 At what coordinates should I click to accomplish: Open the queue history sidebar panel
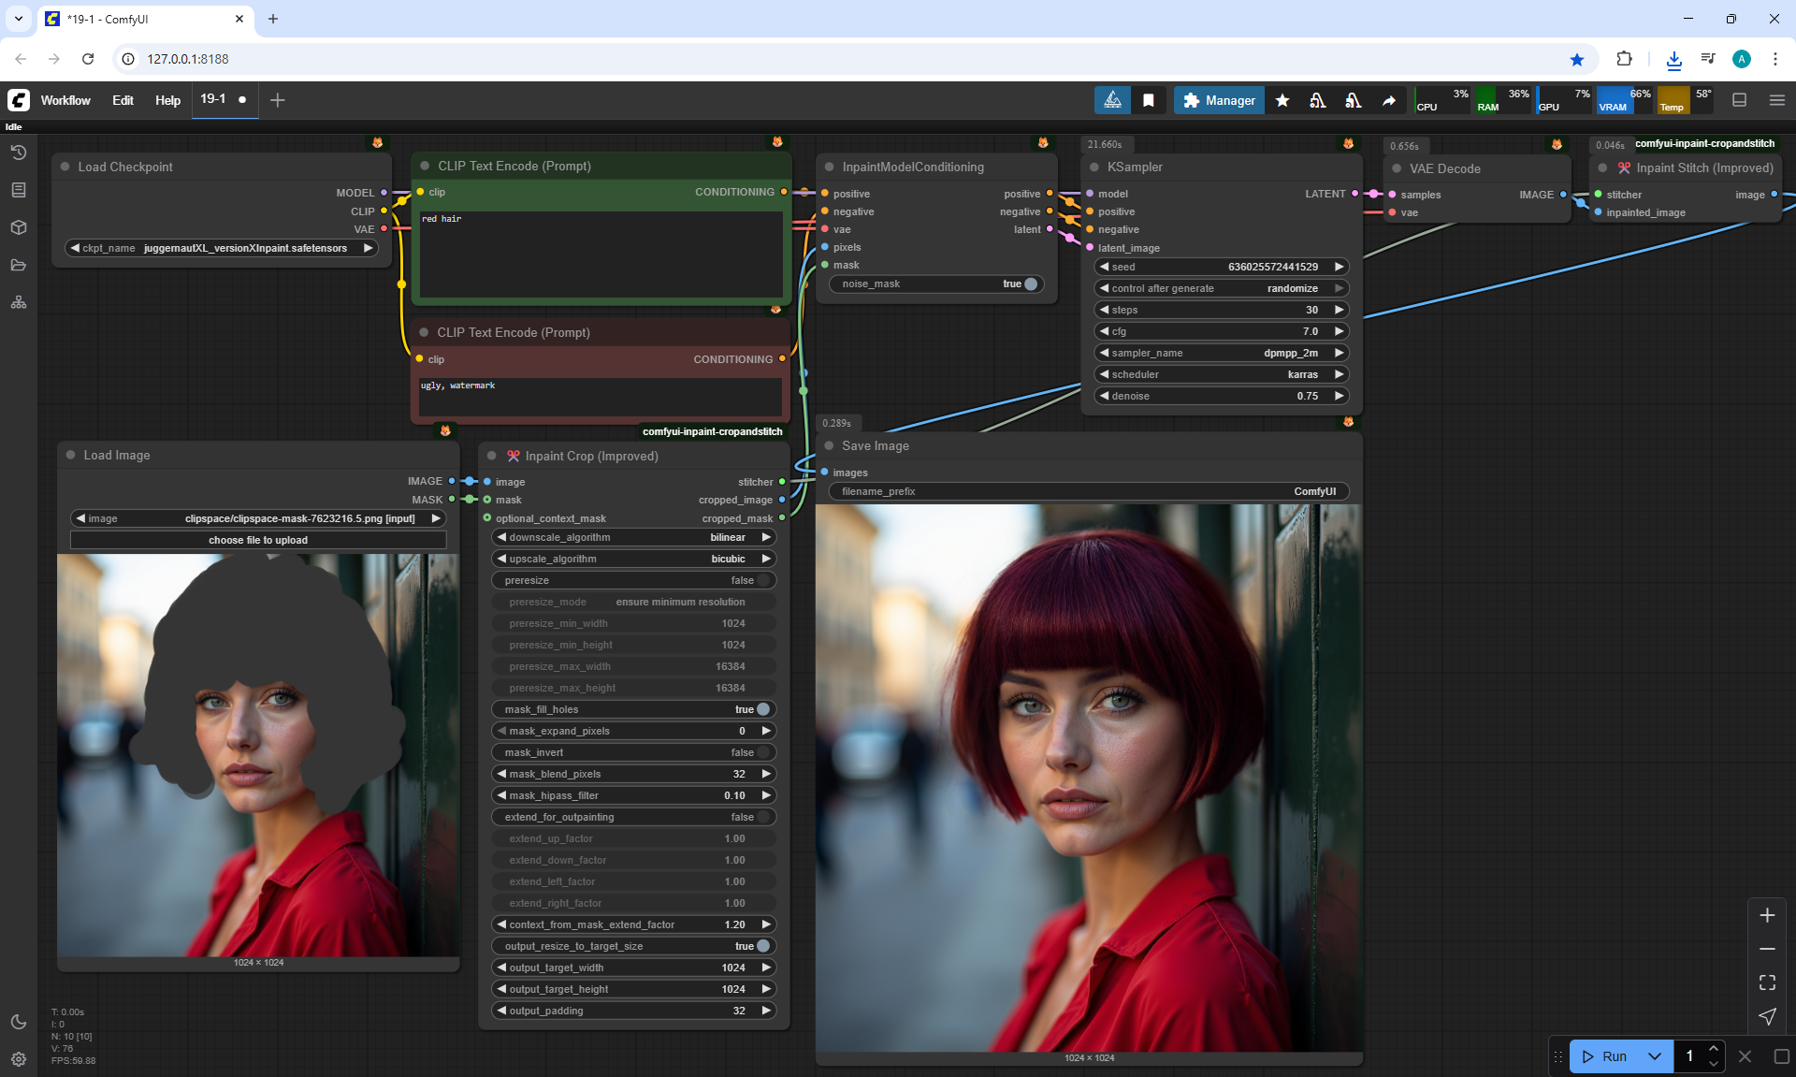(x=19, y=153)
